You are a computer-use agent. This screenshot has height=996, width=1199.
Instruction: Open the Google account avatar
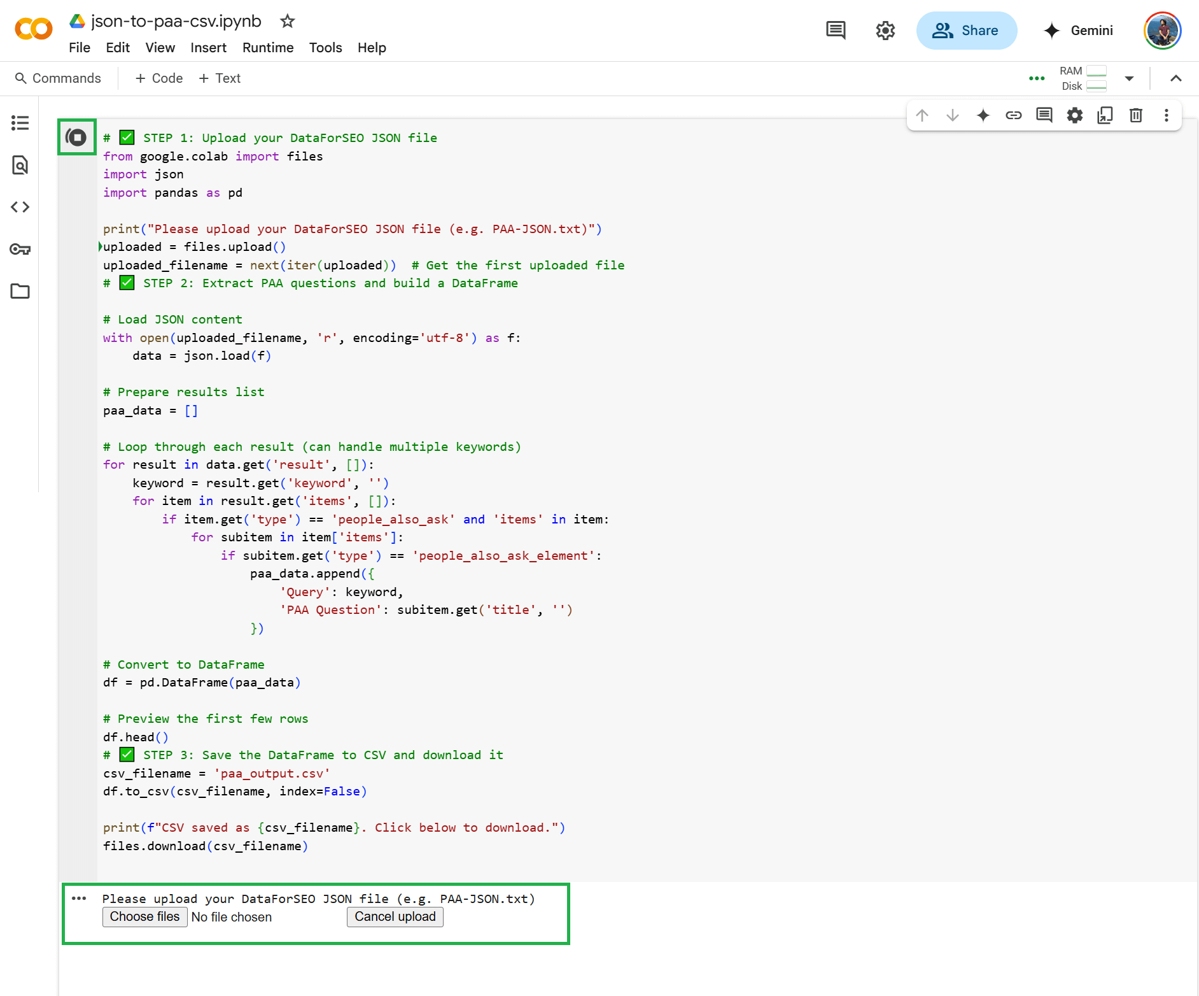pos(1163,31)
